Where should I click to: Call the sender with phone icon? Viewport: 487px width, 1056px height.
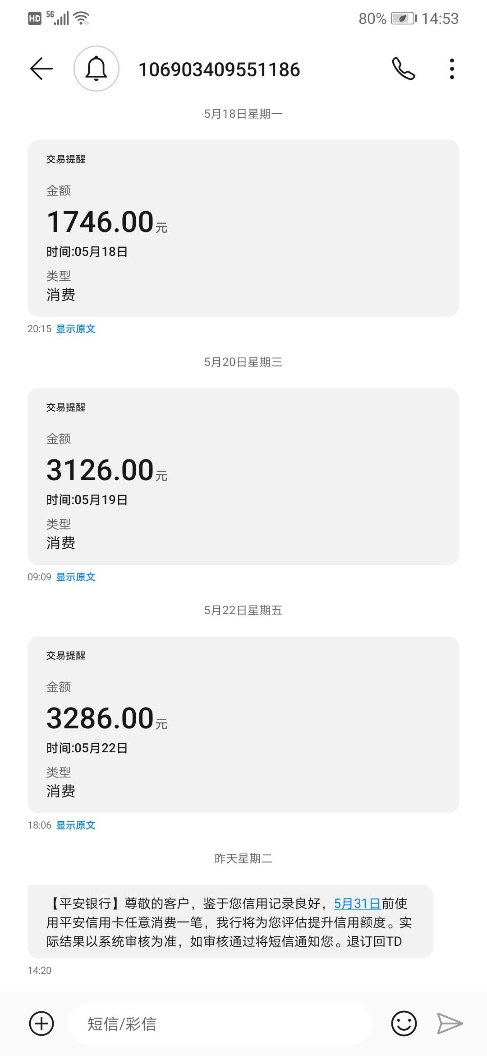coord(403,69)
